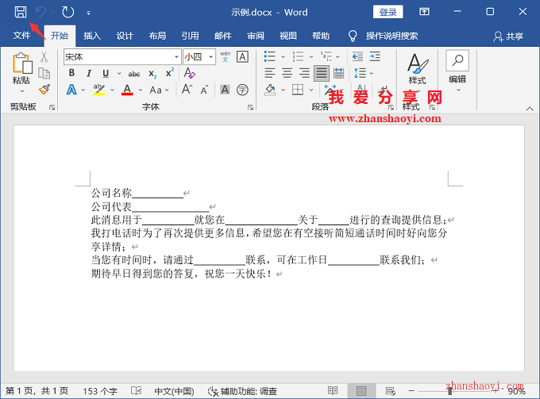This screenshot has height=399, width=540.
Task: Switch to the 审阅 tab
Action: click(x=256, y=36)
